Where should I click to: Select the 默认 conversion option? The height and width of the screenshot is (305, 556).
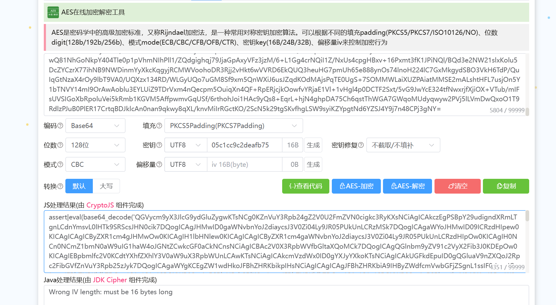coord(79,186)
